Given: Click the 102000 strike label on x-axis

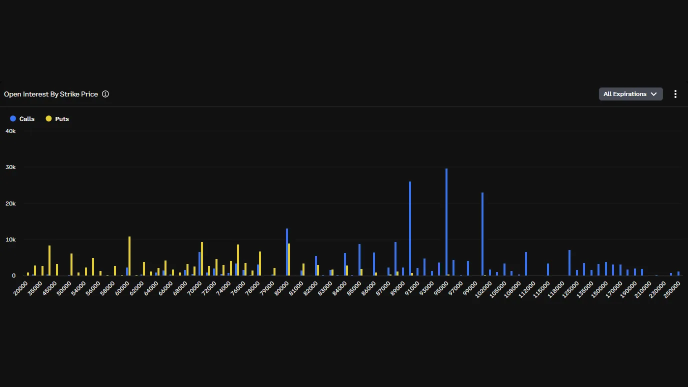Looking at the screenshot, I should 483,289.
